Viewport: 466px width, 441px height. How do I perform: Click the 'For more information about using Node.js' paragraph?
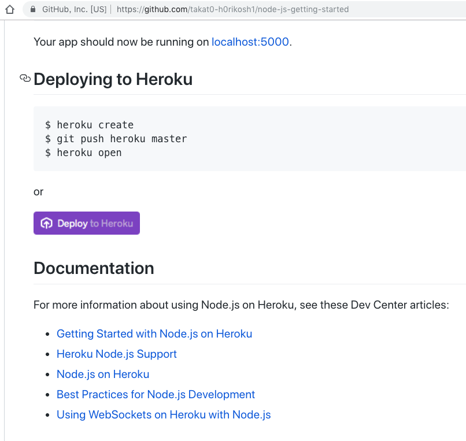click(x=241, y=305)
